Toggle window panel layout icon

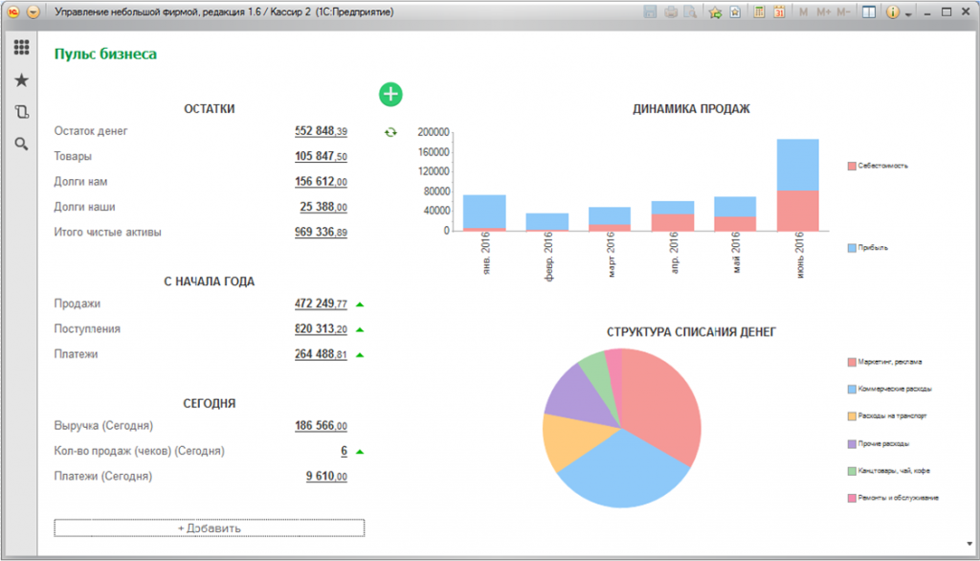(868, 12)
